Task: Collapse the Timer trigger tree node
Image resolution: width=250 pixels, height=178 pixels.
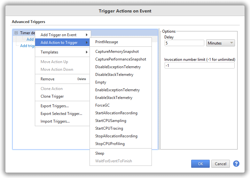Action: pyautogui.click(x=16, y=33)
